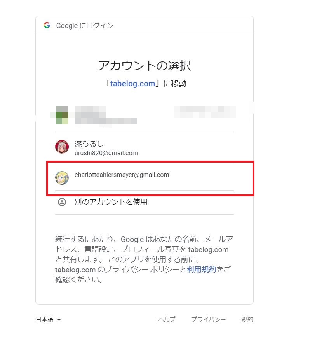
Task: Select the urushi820@gmail.com account avatar
Action: pos(62,147)
